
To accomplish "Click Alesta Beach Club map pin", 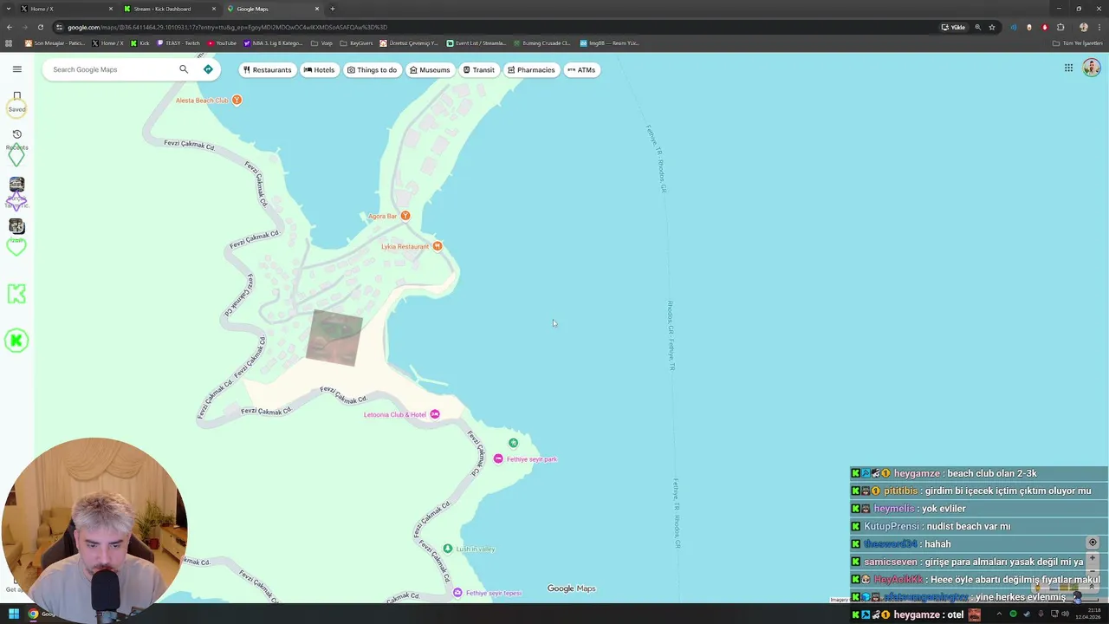I will (237, 100).
